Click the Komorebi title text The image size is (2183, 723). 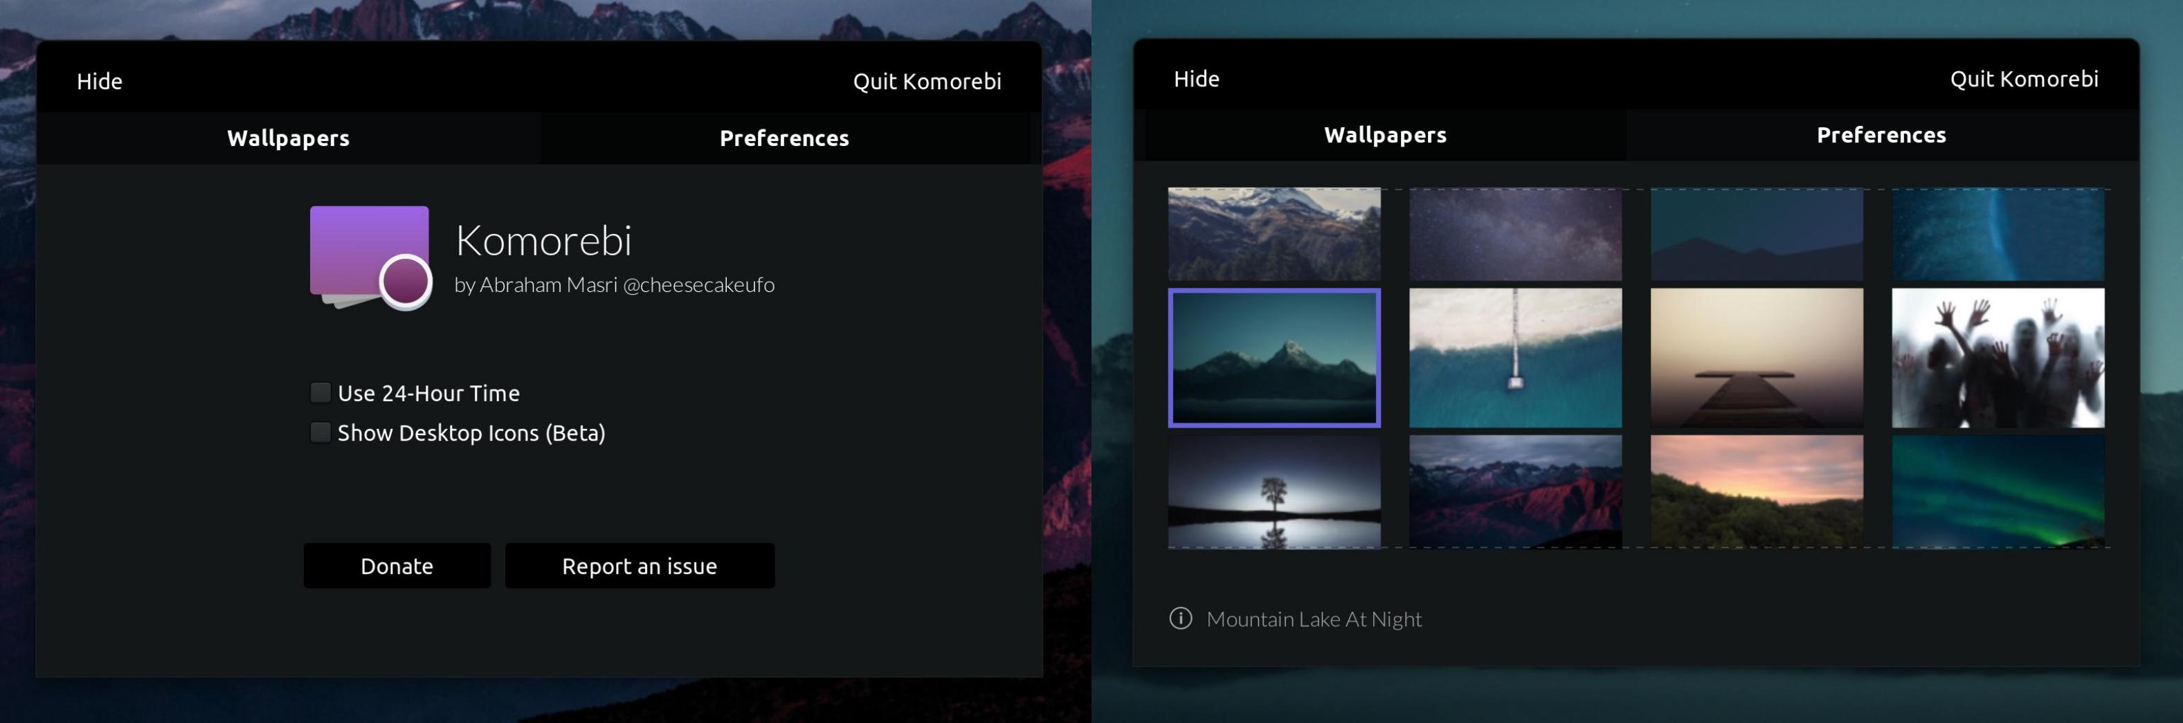[x=543, y=241]
